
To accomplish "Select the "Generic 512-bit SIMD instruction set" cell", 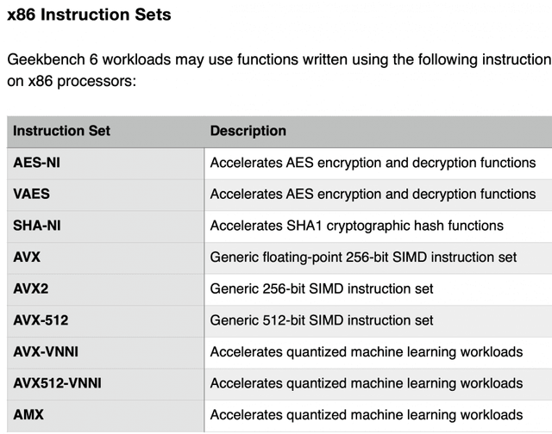I will [x=322, y=320].
